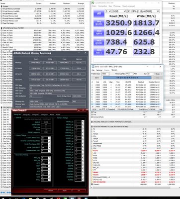This screenshot has height=199, width=180.
Task: Open the C: drive selection dropdown
Action: pos(144,11)
